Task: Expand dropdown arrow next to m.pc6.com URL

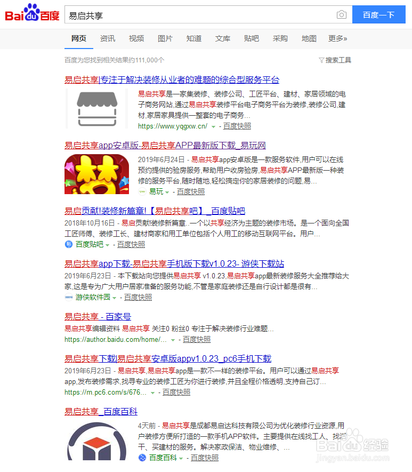Action: point(152,393)
